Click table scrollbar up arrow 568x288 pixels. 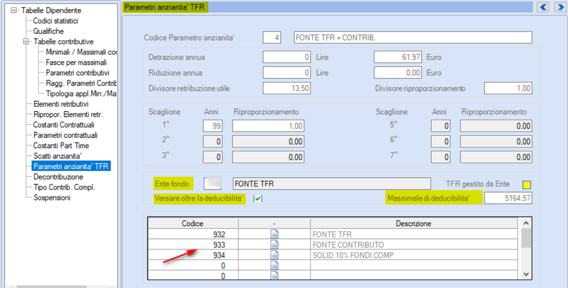(x=526, y=223)
